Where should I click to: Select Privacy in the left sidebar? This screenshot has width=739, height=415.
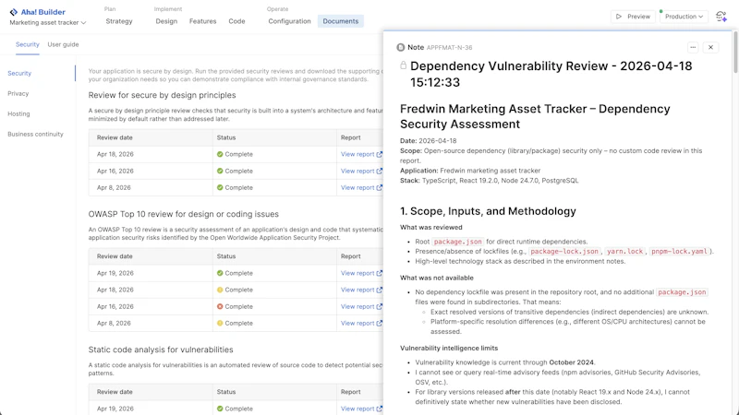(18, 93)
